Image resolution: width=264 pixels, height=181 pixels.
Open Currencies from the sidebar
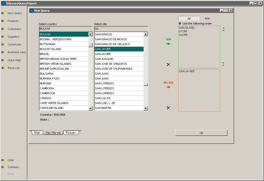click(14, 44)
